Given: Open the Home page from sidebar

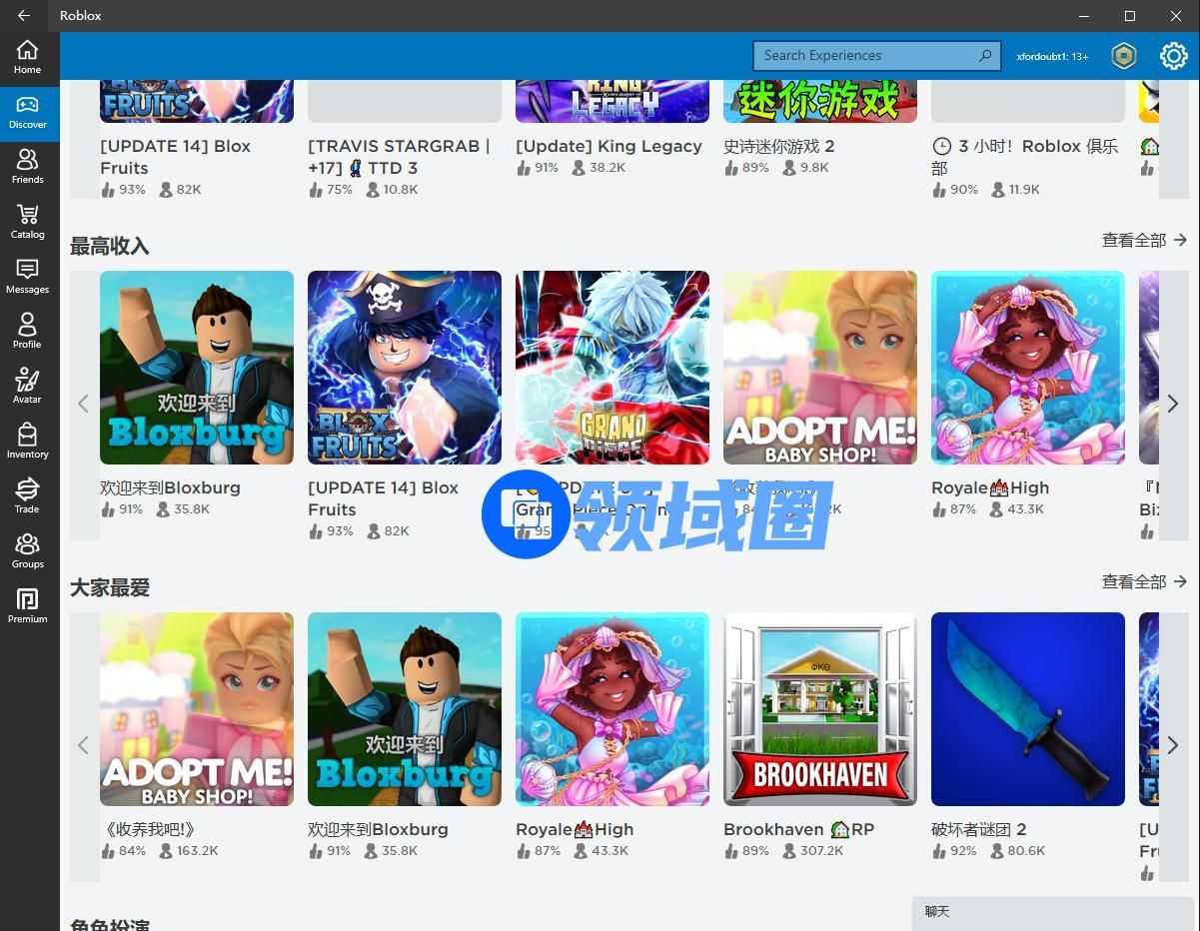Looking at the screenshot, I should 27,57.
